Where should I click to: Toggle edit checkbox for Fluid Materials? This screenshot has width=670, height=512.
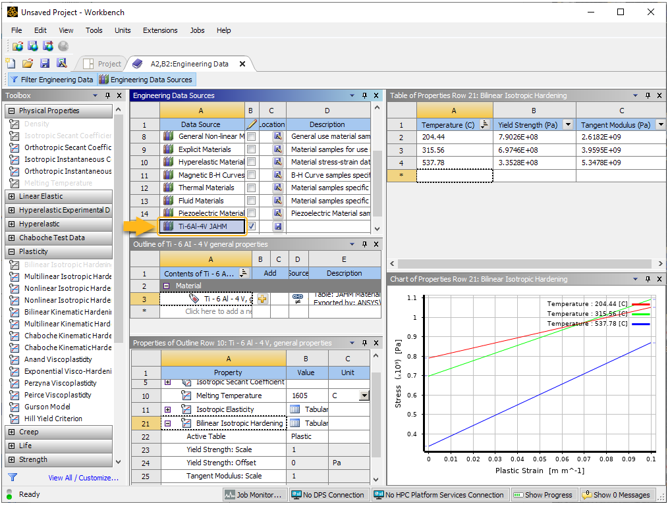coord(252,201)
